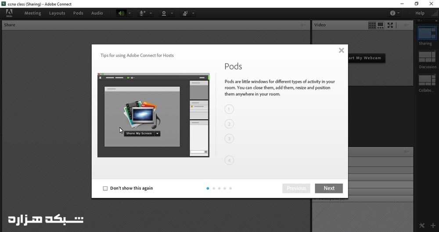Open the info icon dropdown
Screen dimensions: 439x232
(395, 13)
